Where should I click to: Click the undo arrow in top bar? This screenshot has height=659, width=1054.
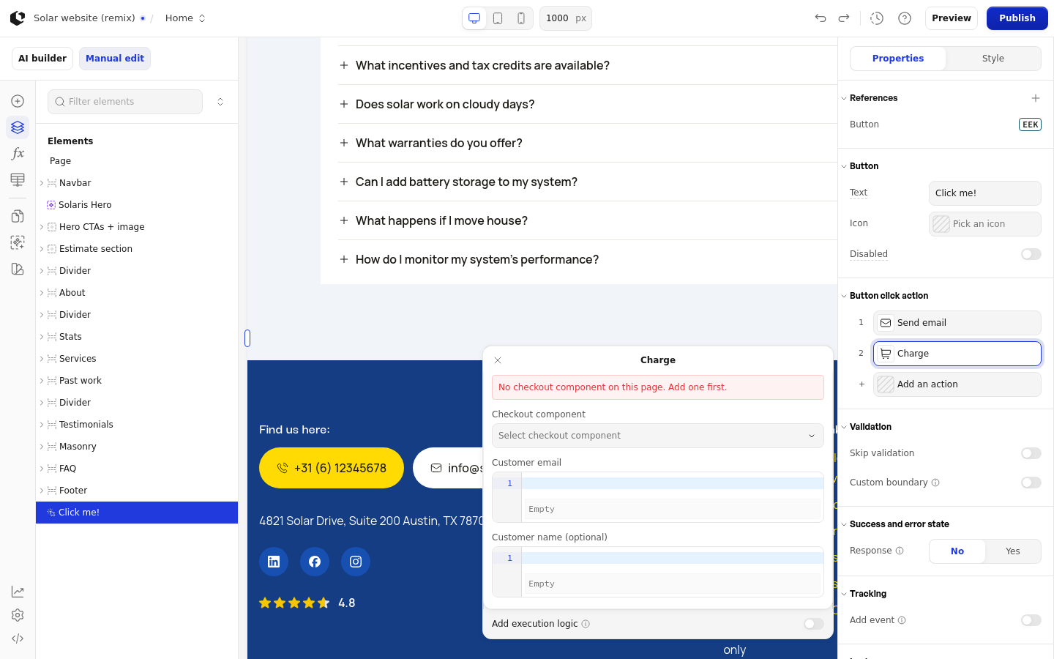(821, 18)
